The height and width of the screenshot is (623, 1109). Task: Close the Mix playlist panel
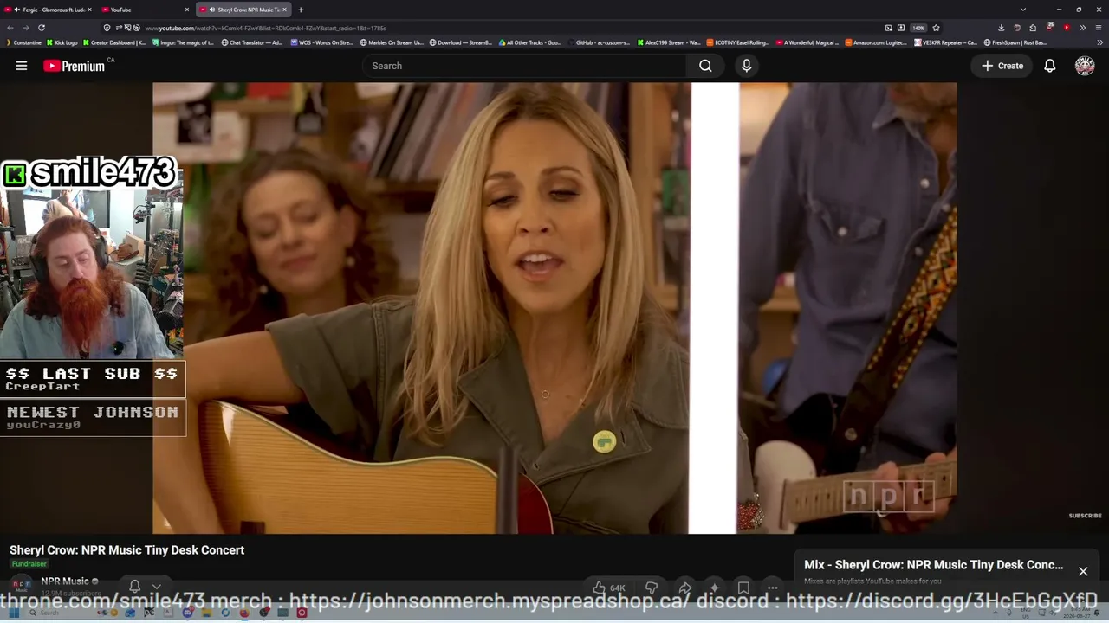click(1083, 571)
